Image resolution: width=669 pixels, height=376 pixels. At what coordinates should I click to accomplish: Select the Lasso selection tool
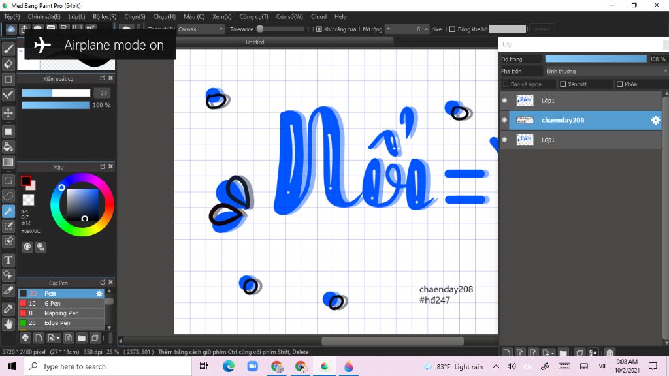click(x=8, y=196)
